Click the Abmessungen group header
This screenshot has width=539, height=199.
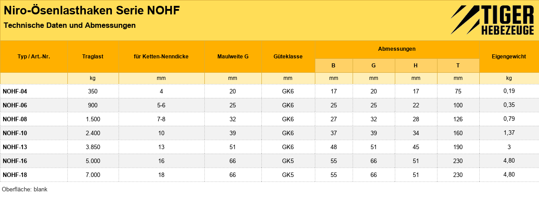(x=397, y=49)
